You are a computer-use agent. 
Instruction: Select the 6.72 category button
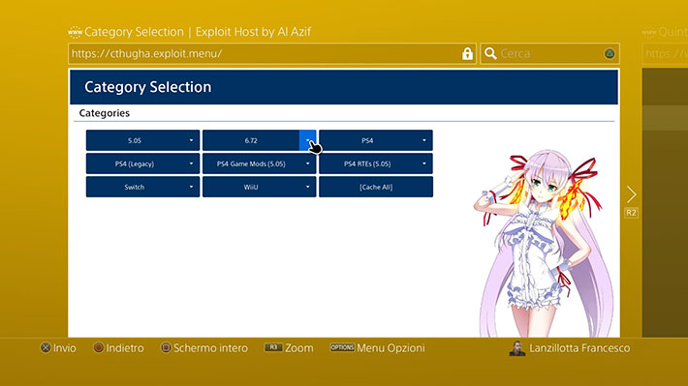251,140
